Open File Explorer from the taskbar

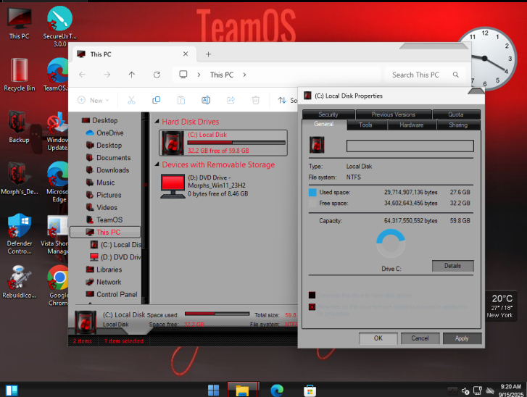coord(243,390)
